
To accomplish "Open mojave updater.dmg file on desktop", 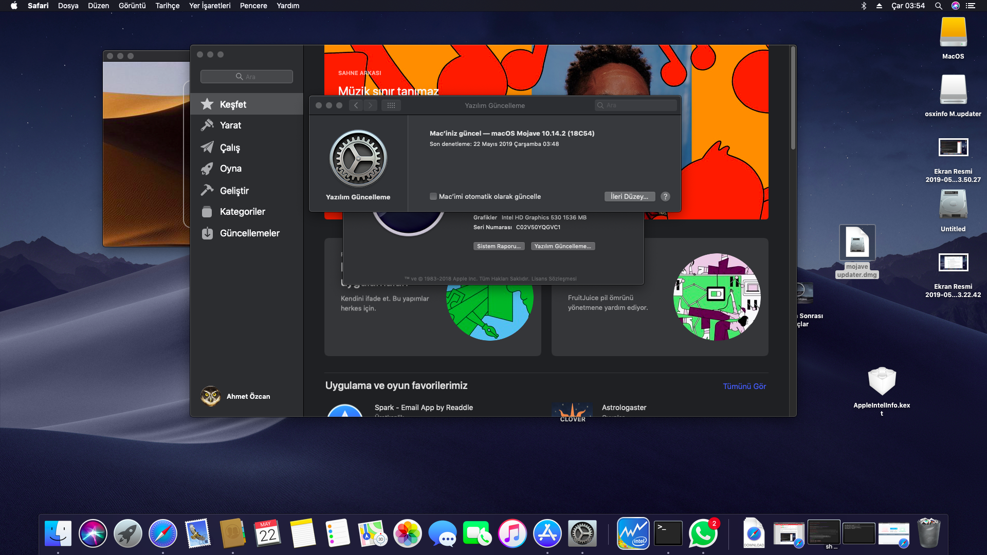I will pos(857,243).
